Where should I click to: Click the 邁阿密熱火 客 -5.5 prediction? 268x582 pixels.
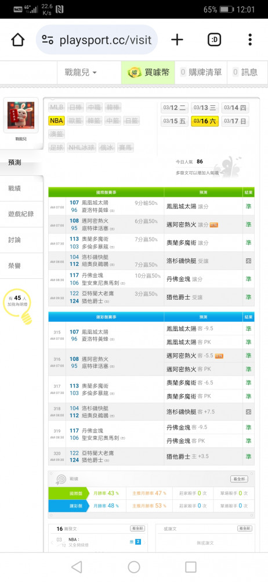click(x=190, y=356)
